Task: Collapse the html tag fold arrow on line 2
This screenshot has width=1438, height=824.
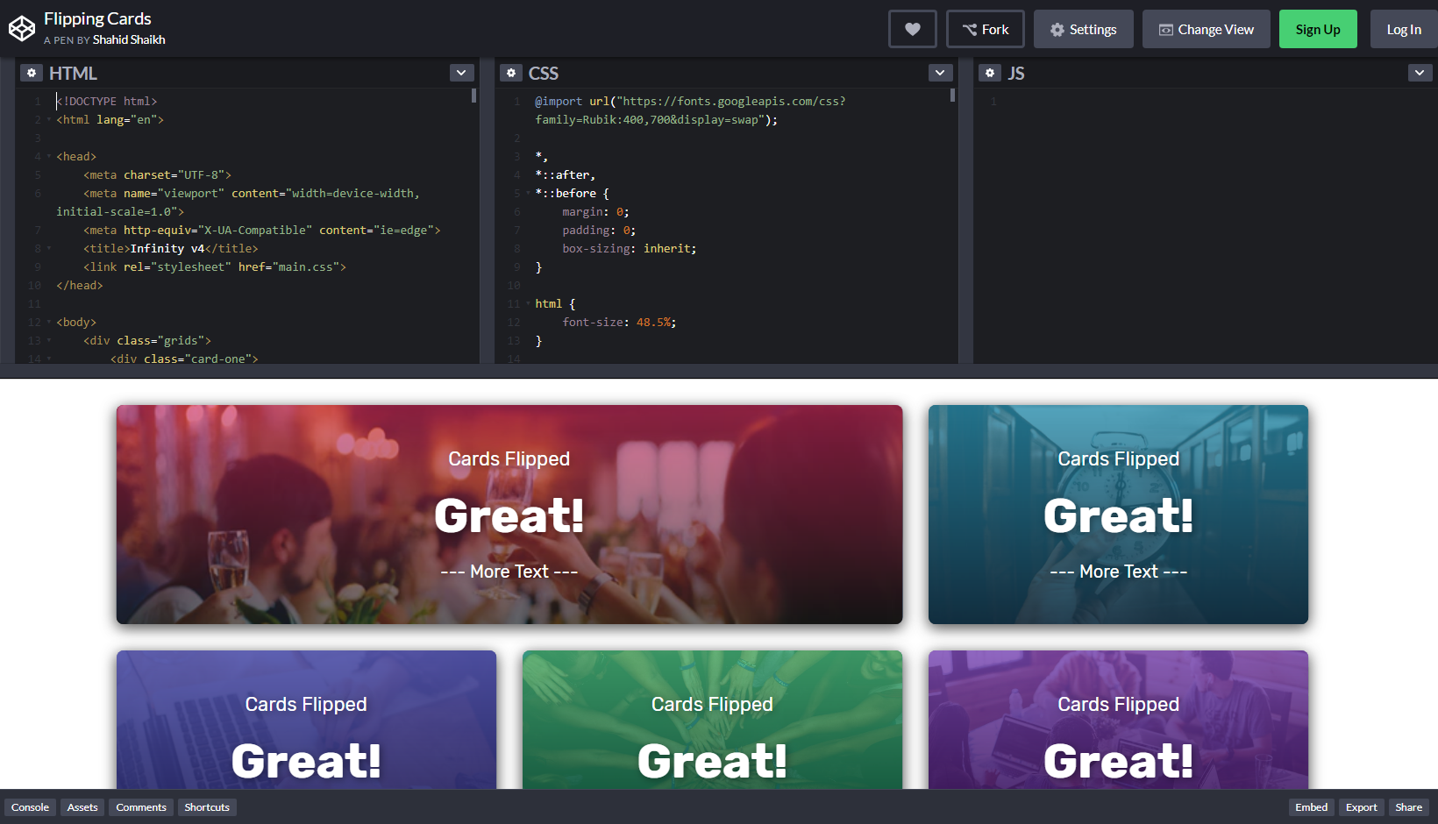Action: point(48,120)
